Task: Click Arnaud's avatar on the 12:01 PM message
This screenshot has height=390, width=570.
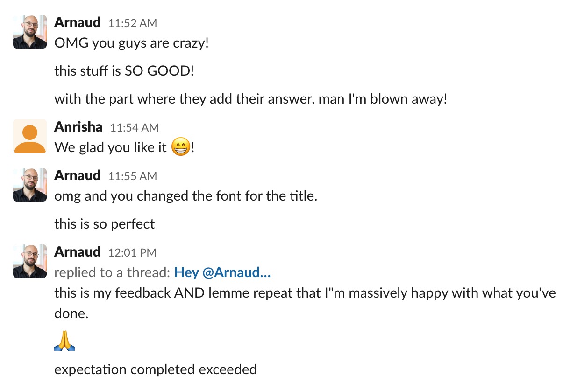Action: (x=30, y=261)
